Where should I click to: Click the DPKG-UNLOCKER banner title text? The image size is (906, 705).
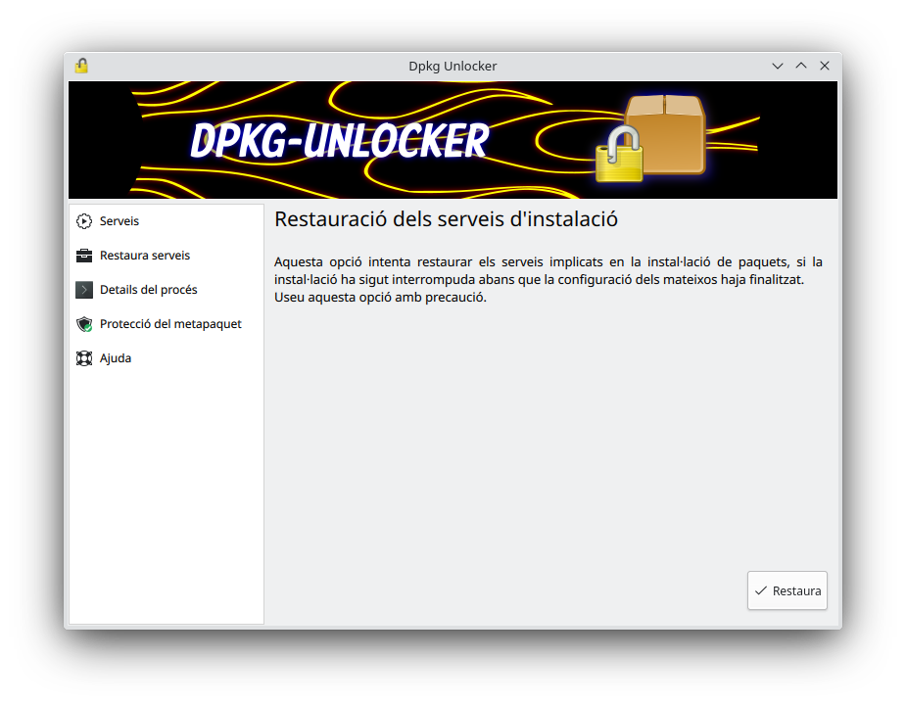coord(339,141)
